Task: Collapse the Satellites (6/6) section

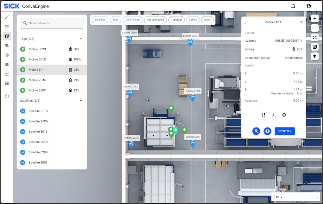Action: coord(81,101)
